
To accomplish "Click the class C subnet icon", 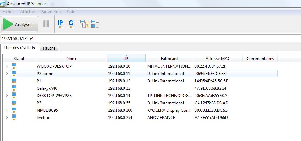I will [71, 24].
